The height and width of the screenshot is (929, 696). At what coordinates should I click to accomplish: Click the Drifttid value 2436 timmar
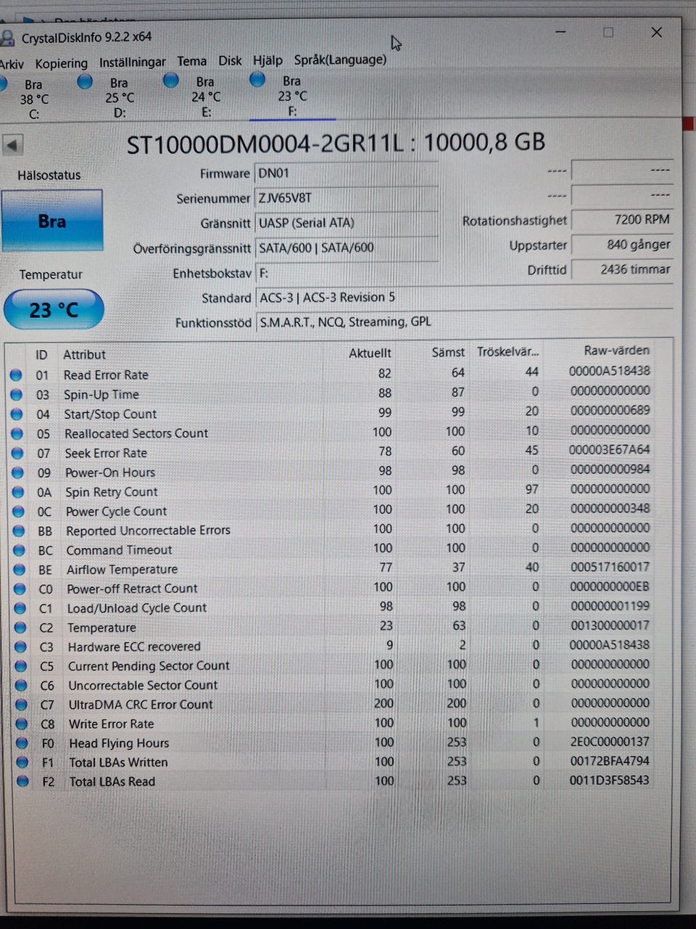622,269
